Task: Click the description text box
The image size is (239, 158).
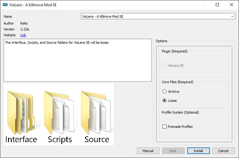Action: click(x=77, y=60)
